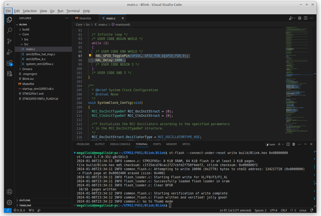The height and width of the screenshot is (216, 321).
Task: Click the lightbulb code action icon
Action: 90,56
